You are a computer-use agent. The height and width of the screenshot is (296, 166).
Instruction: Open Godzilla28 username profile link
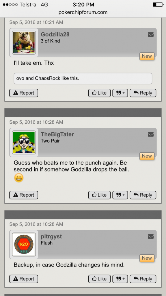[55, 34]
